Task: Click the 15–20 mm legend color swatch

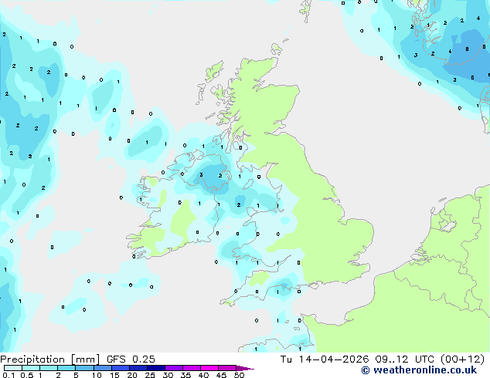Action: pos(120,368)
